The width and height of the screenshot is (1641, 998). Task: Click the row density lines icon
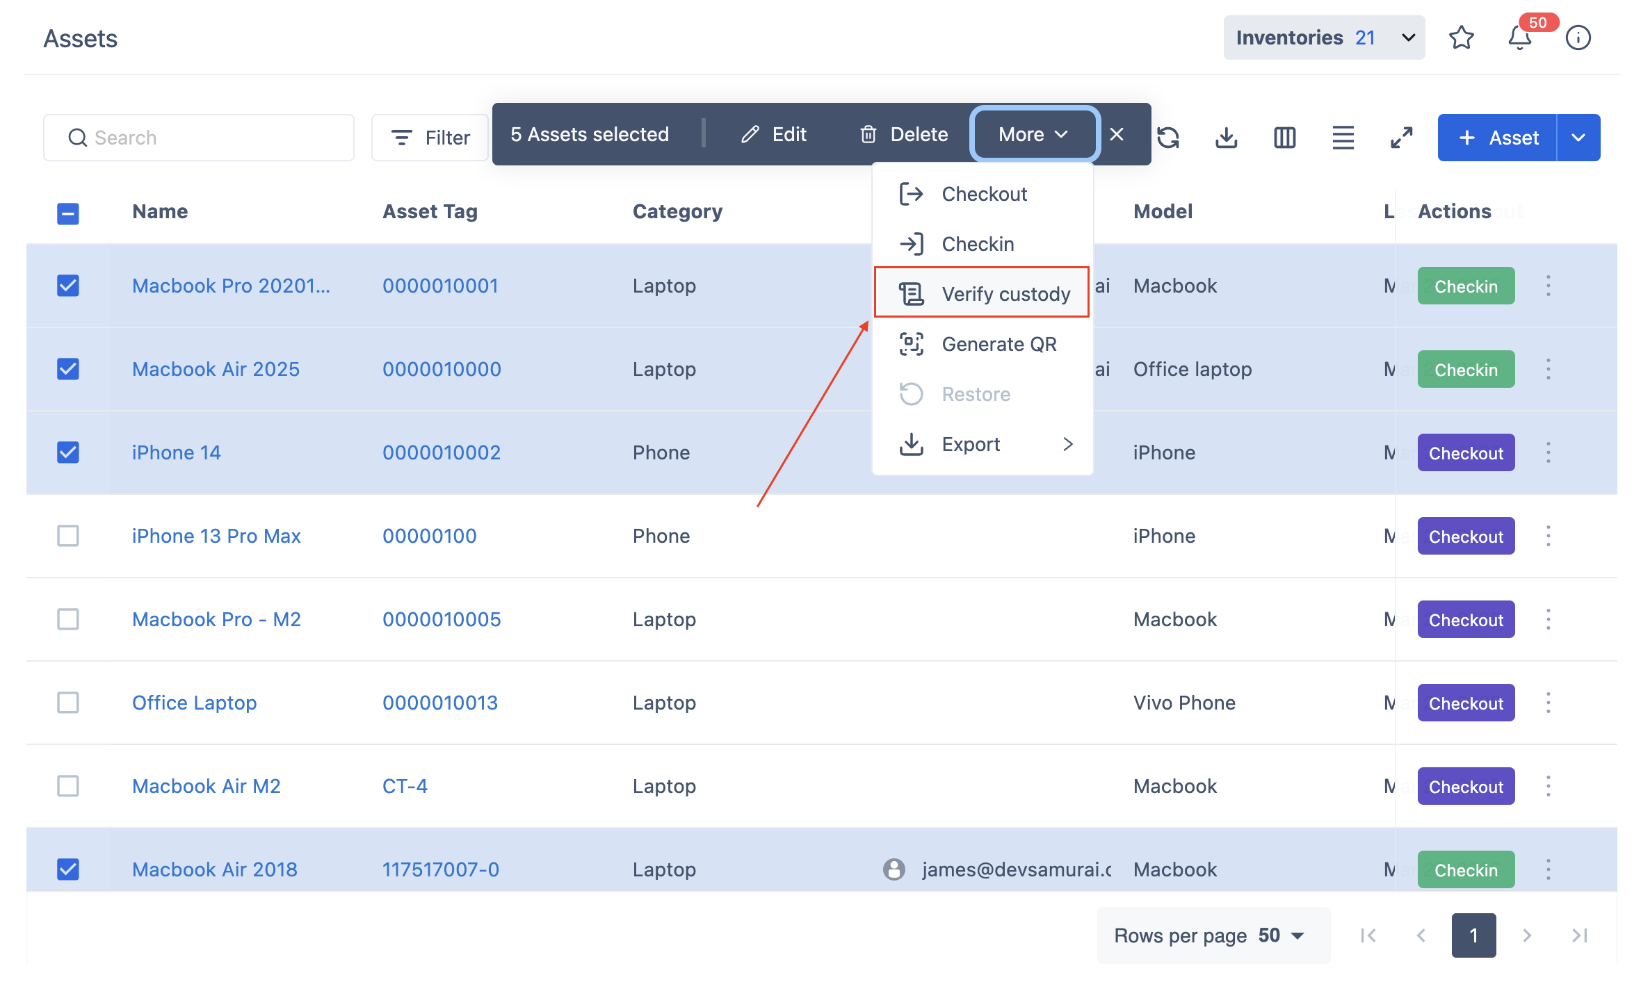(1343, 137)
